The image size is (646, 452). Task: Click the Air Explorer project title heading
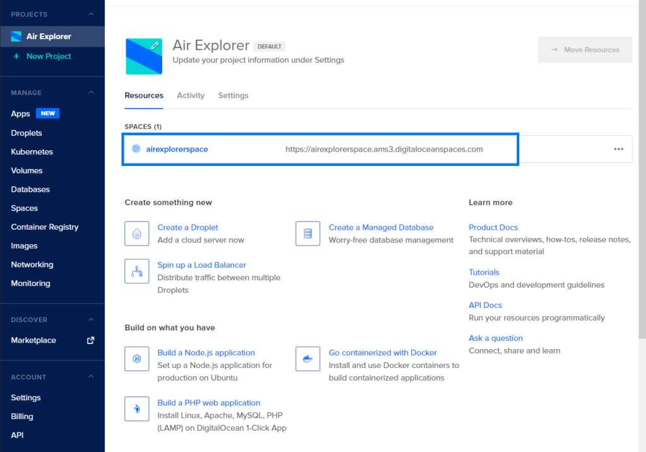click(211, 45)
